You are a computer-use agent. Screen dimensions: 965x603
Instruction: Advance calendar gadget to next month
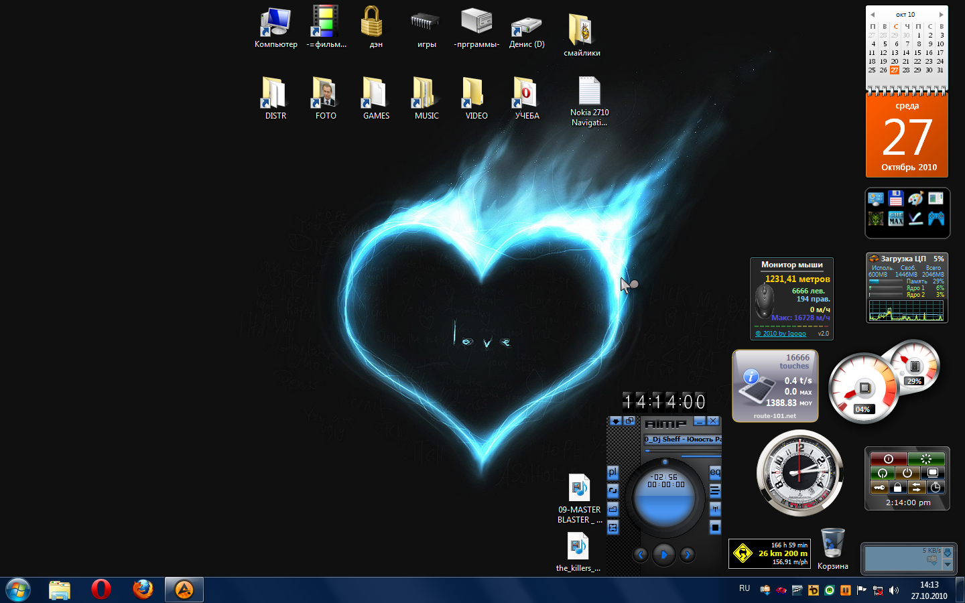point(941,14)
